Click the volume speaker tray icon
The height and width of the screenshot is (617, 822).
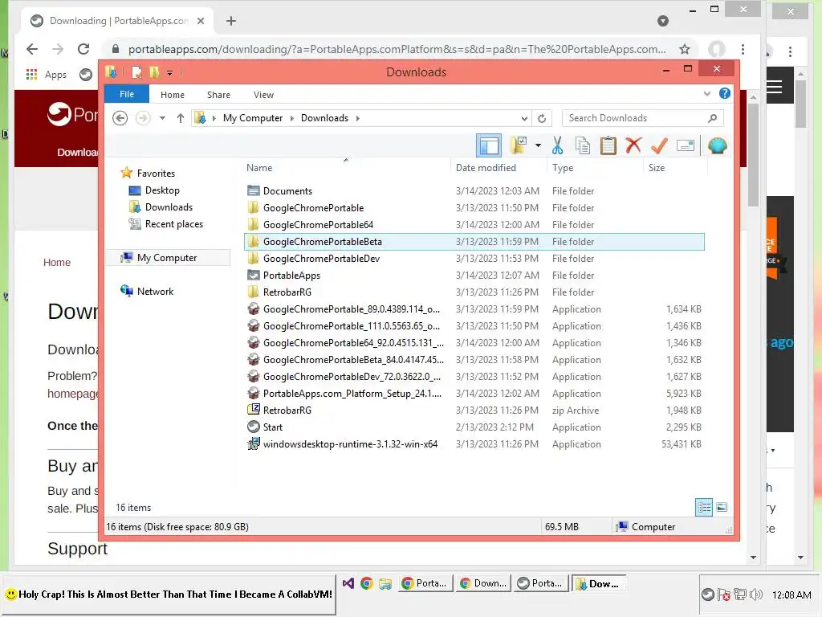[x=755, y=595]
